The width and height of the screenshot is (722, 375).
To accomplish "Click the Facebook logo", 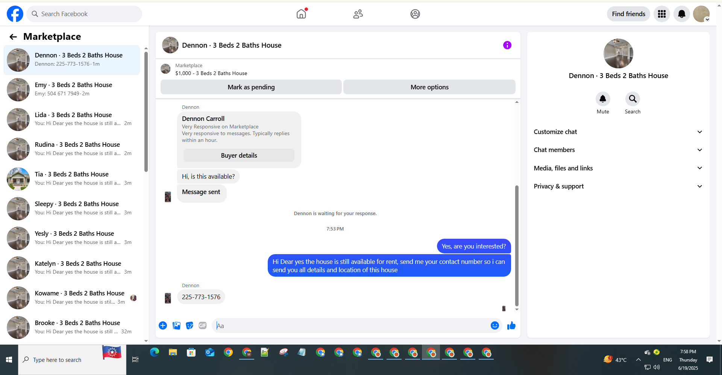I will pos(15,14).
